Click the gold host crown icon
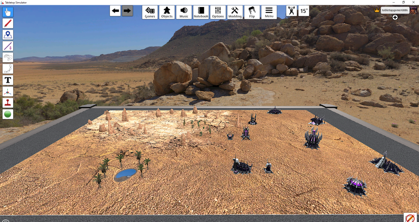 click(x=377, y=10)
